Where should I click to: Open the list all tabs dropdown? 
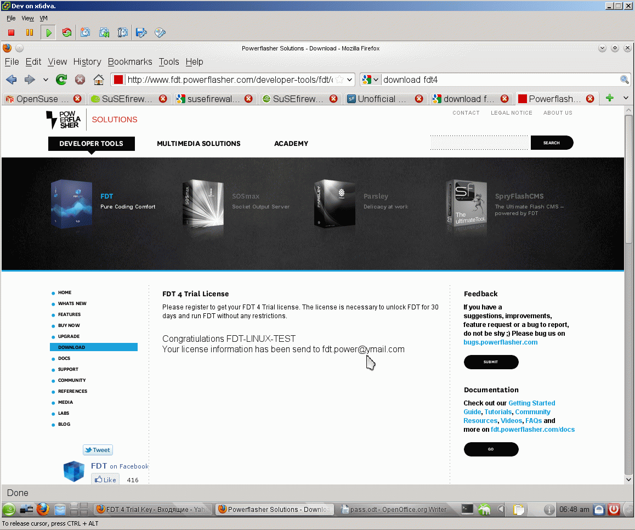click(x=626, y=98)
